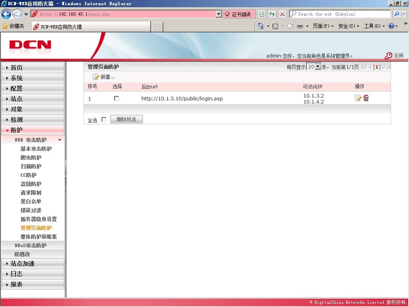
Task: Click the compatibility view icon
Action: [x=262, y=14]
